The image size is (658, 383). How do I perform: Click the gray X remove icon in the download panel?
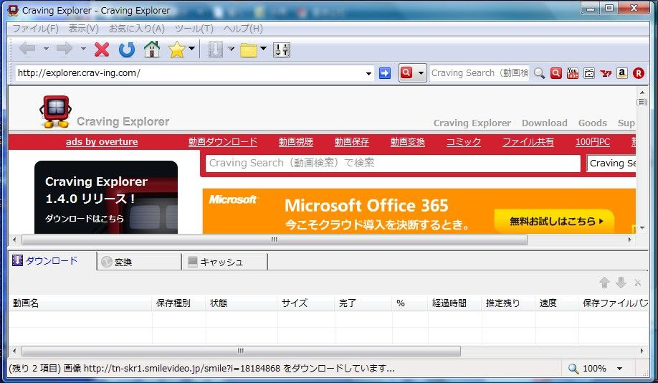pyautogui.click(x=637, y=283)
